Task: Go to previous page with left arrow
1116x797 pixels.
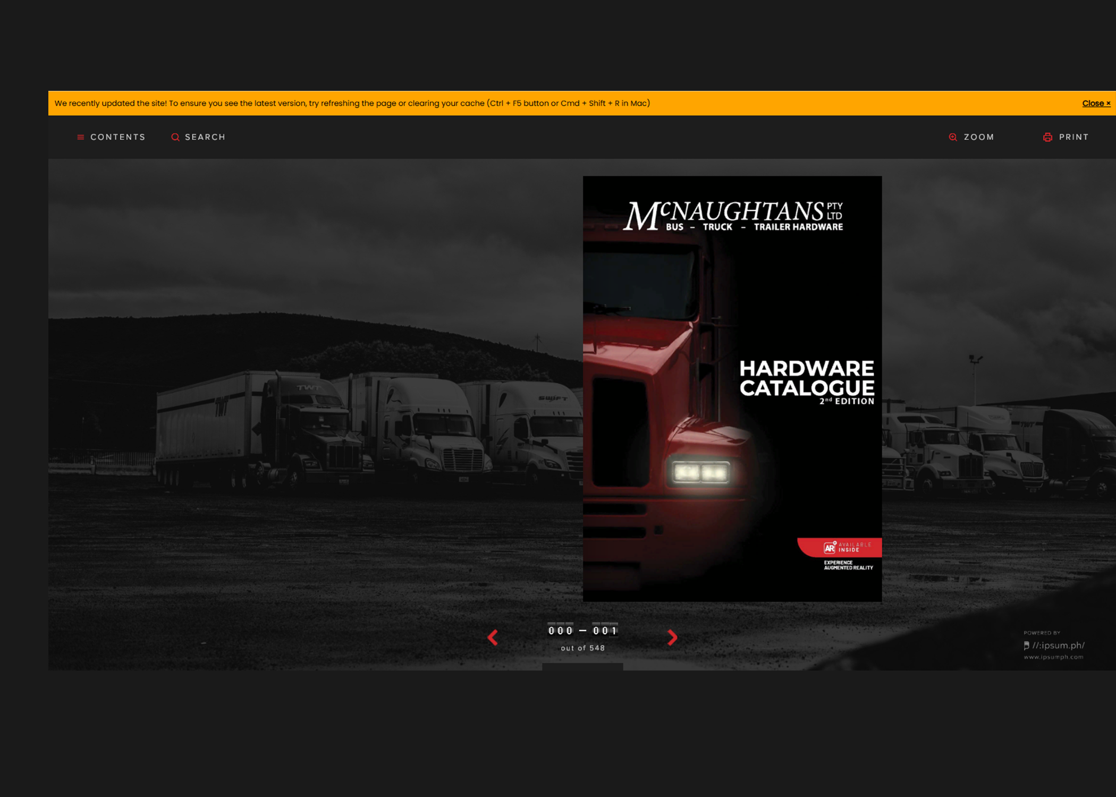Action: pos(493,637)
